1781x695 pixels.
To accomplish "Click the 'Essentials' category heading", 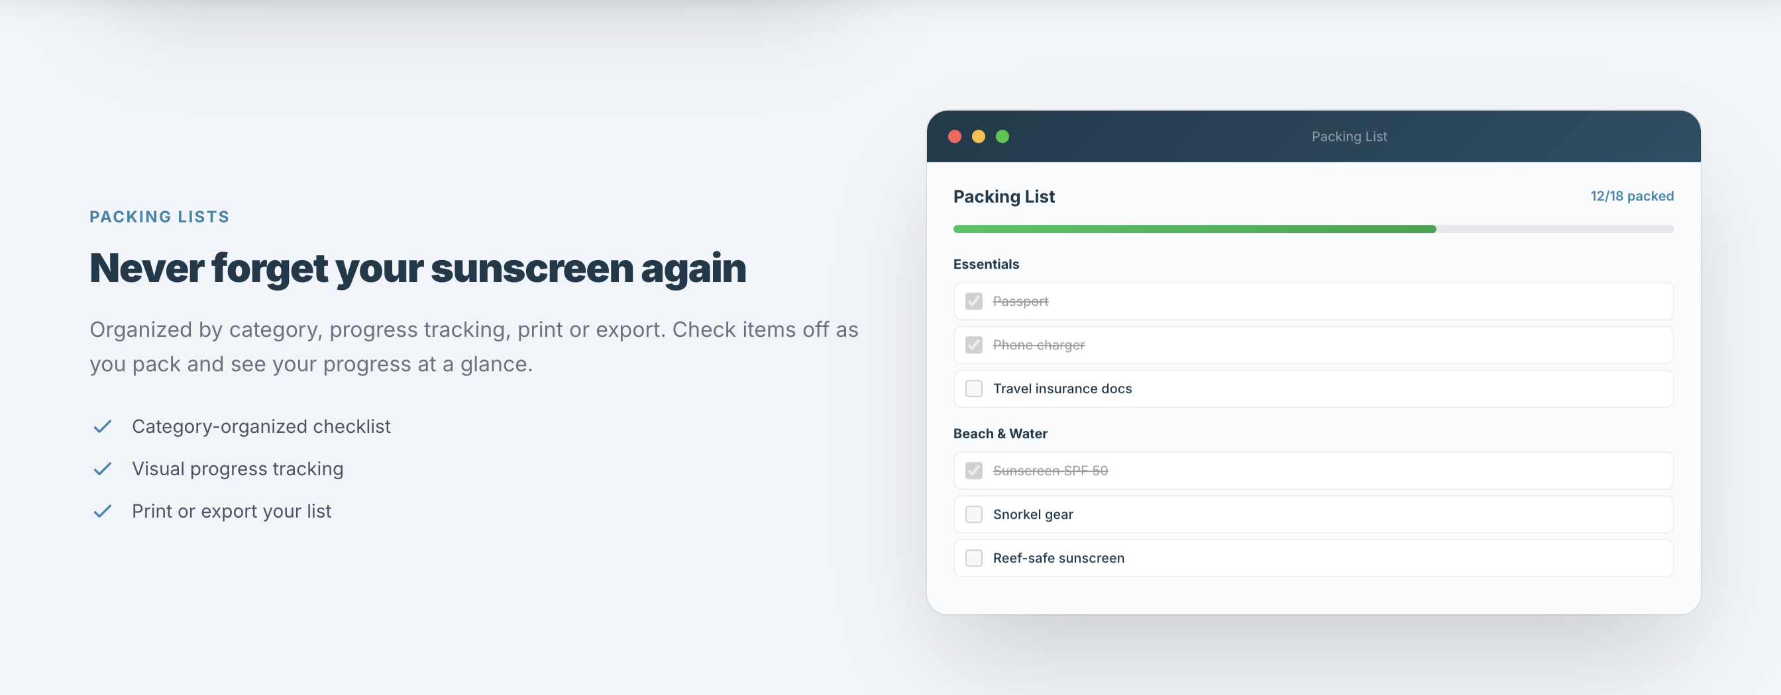I will coord(986,264).
